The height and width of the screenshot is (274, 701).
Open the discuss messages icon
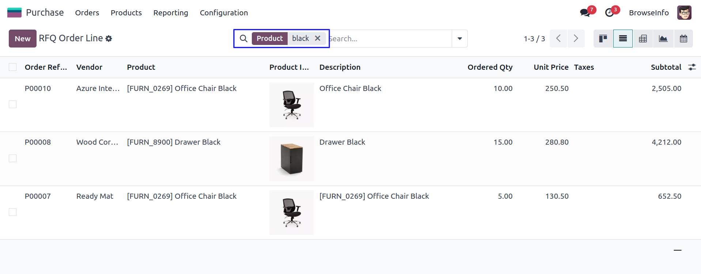[585, 13]
